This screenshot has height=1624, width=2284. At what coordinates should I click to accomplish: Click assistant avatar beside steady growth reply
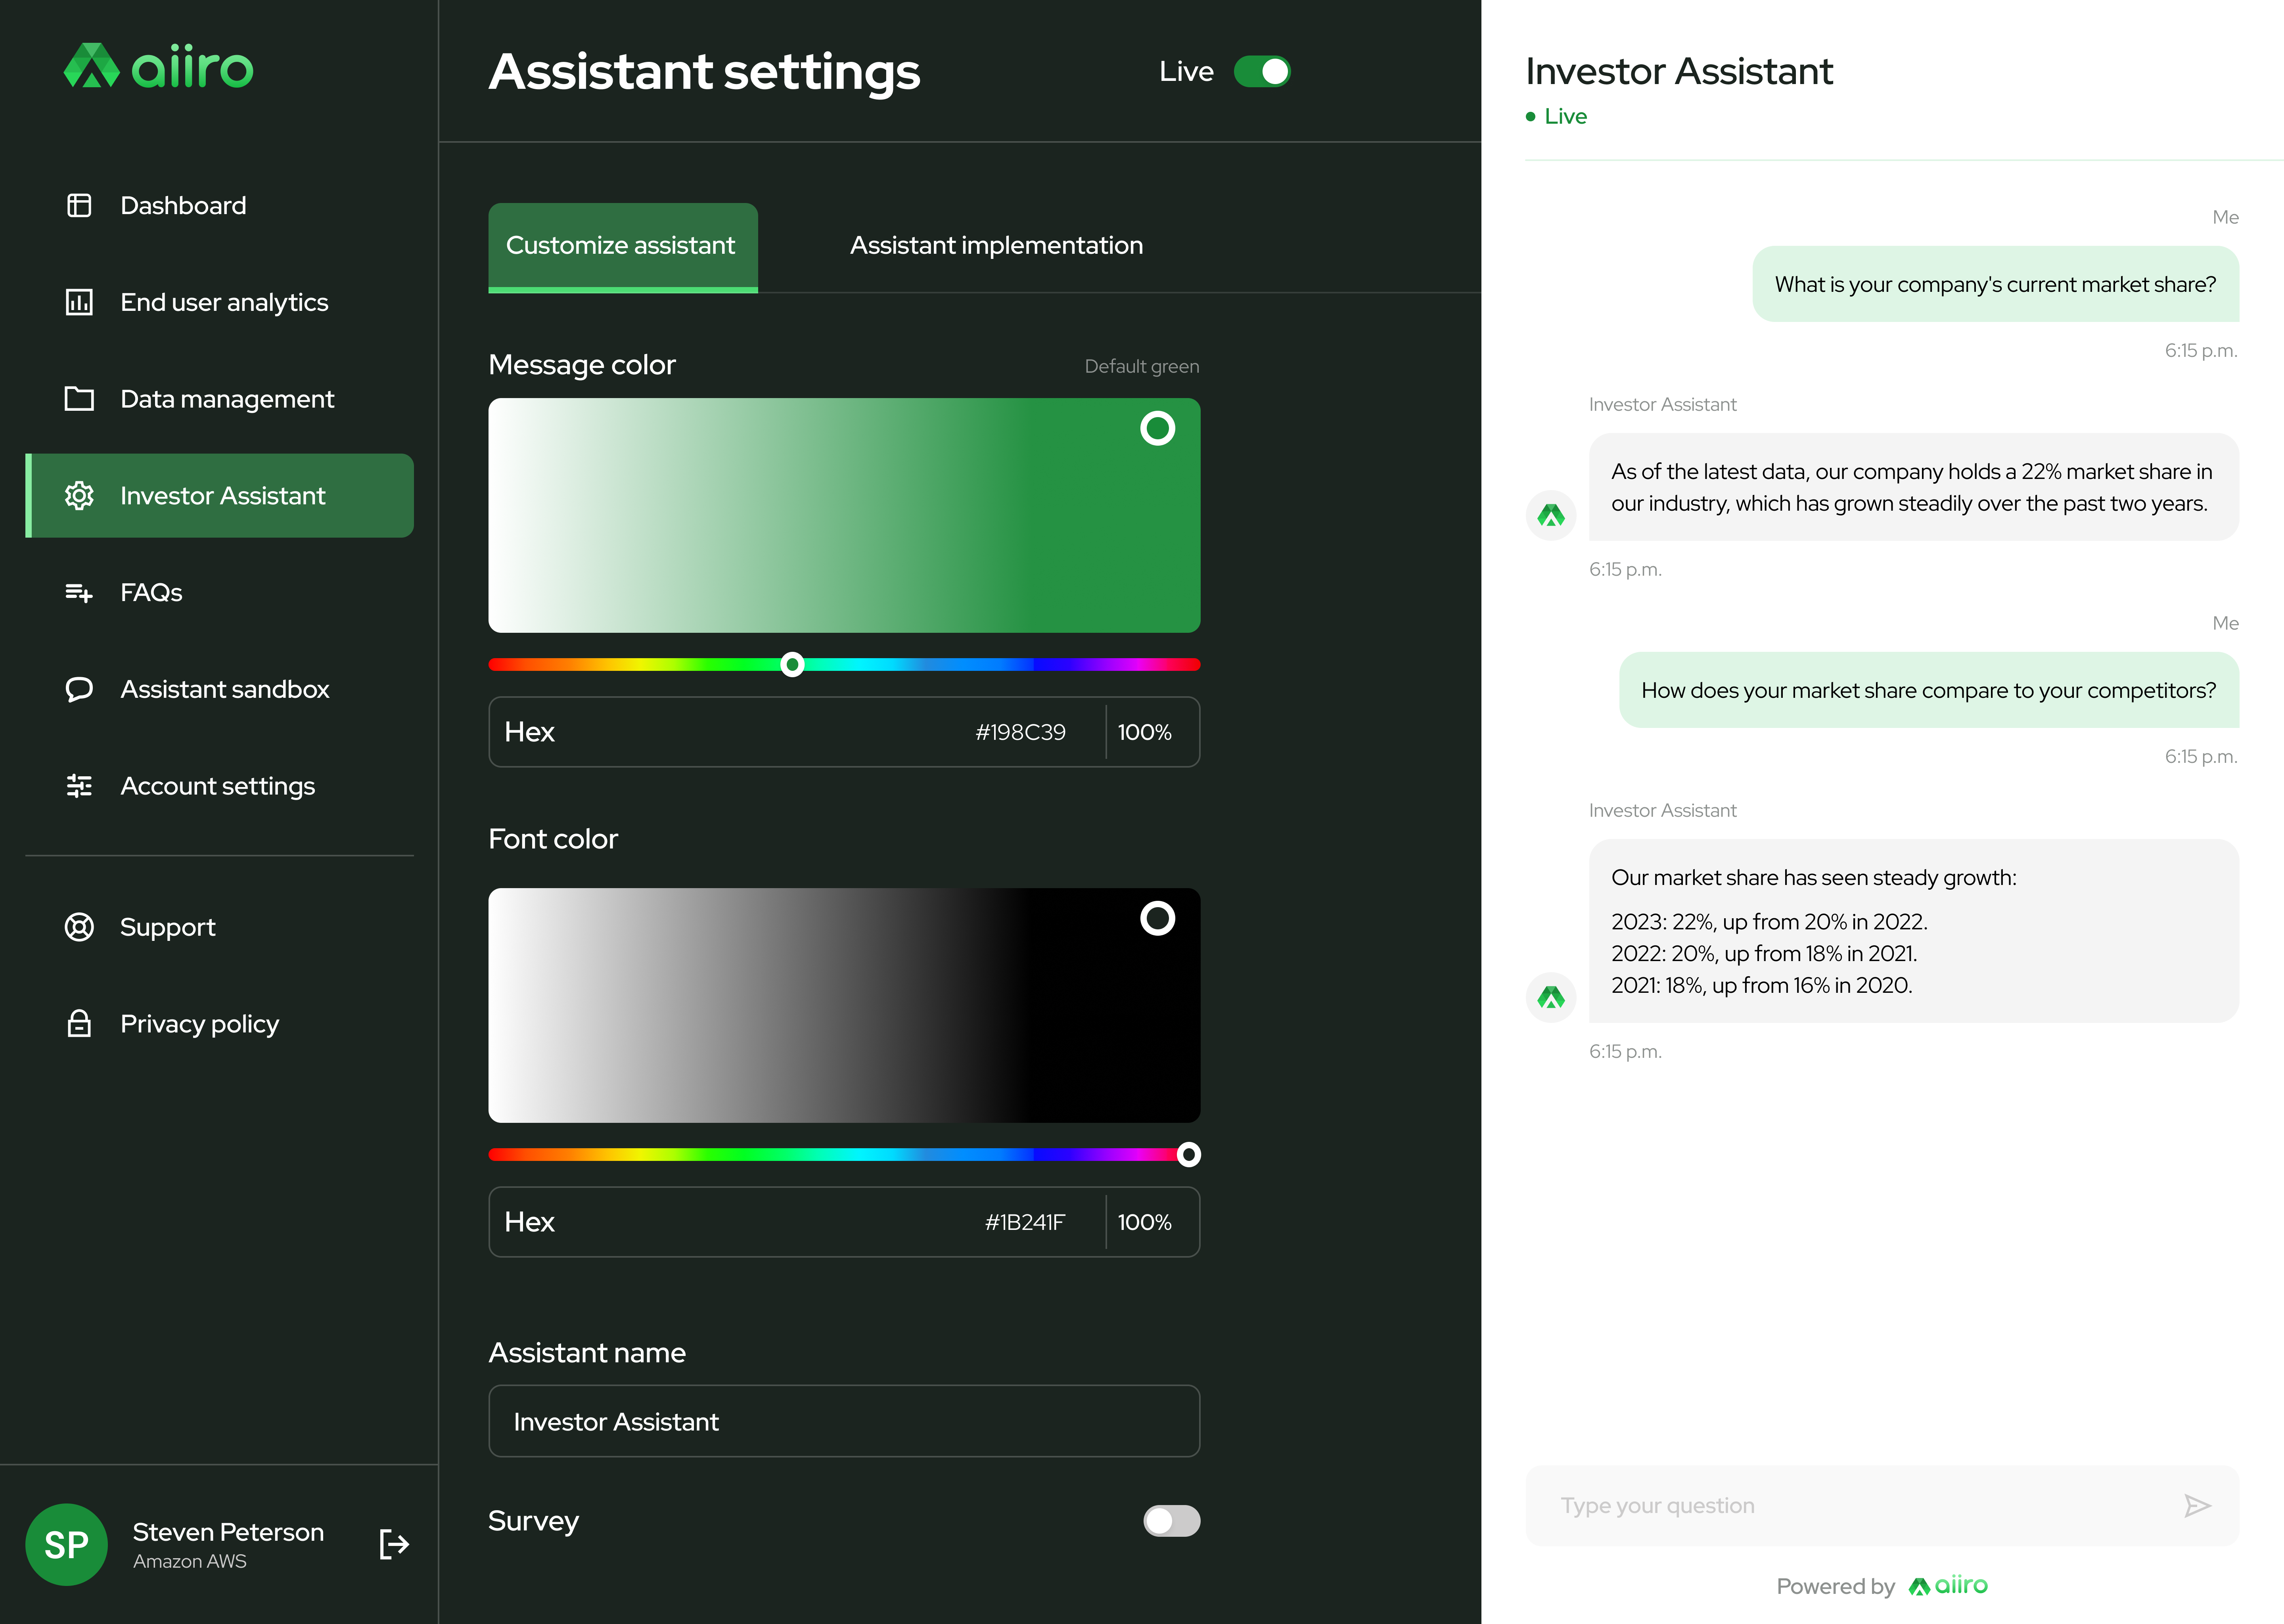[x=1551, y=997]
